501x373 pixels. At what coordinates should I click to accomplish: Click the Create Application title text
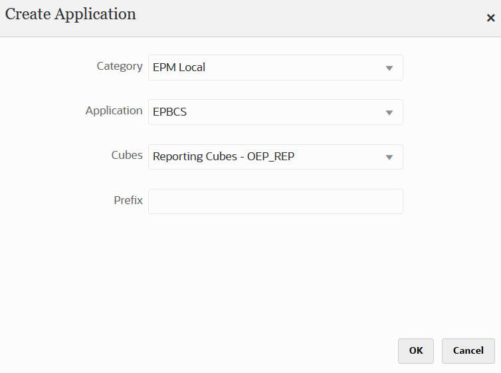coord(70,15)
